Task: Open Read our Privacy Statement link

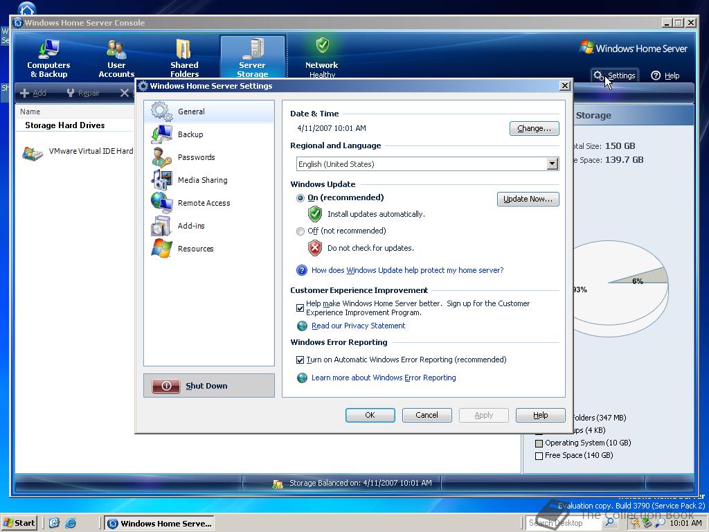Action: [x=358, y=326]
